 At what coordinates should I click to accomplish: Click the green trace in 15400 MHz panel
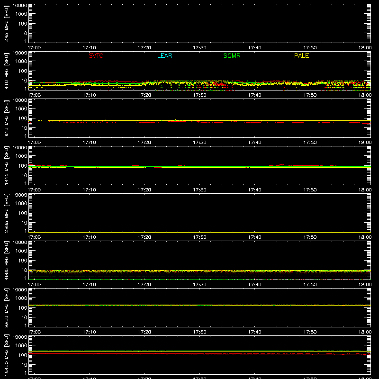(x=199, y=351)
